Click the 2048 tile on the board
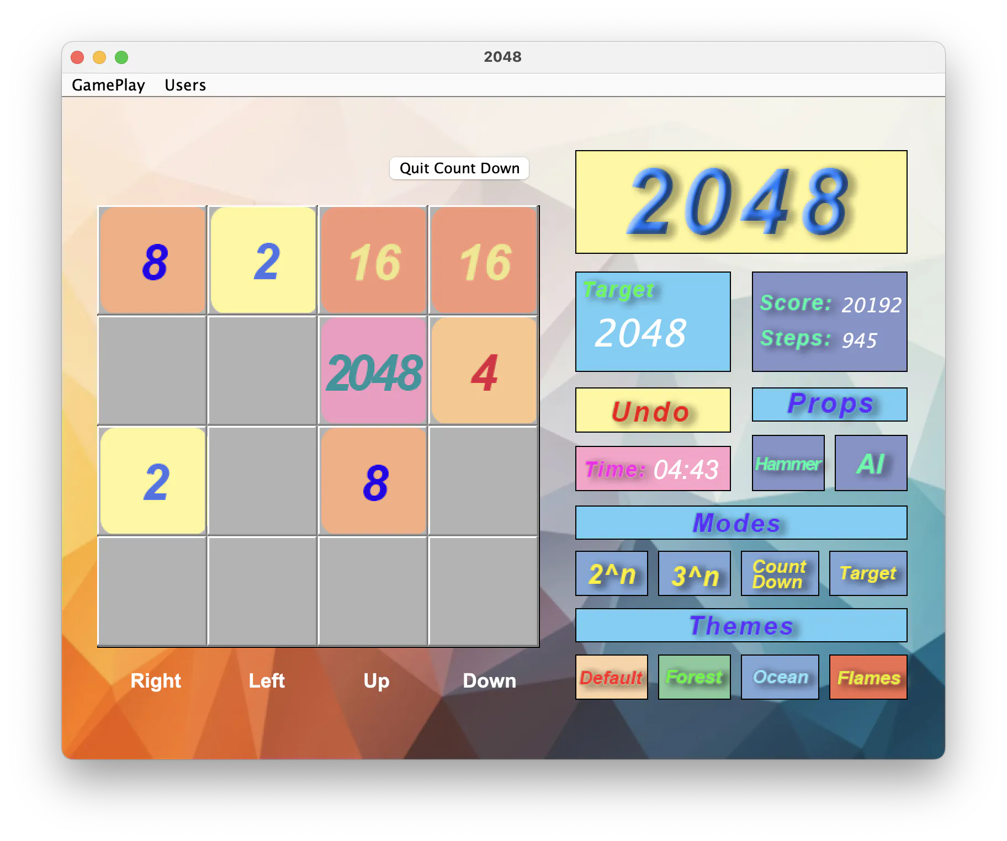The height and width of the screenshot is (841, 1007). click(x=374, y=371)
